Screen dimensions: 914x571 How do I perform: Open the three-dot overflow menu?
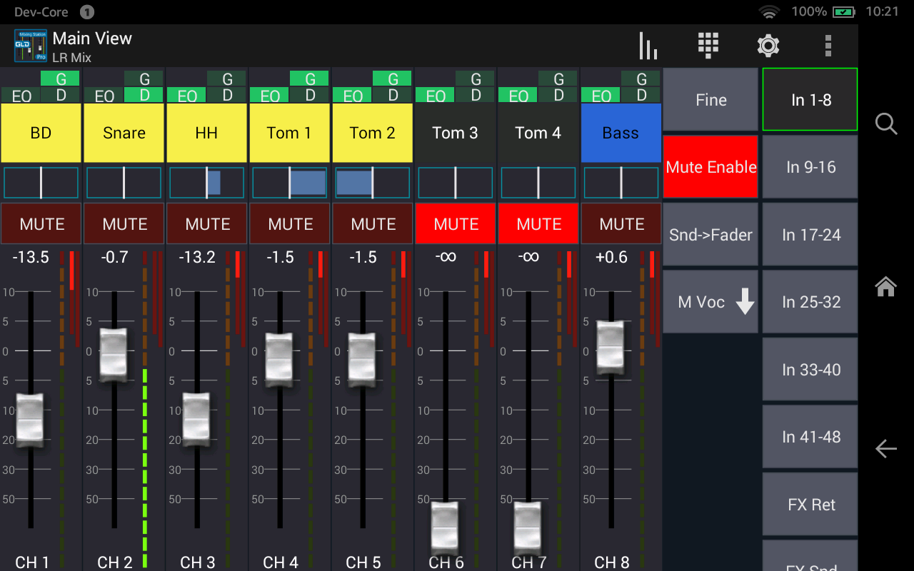coord(828,46)
